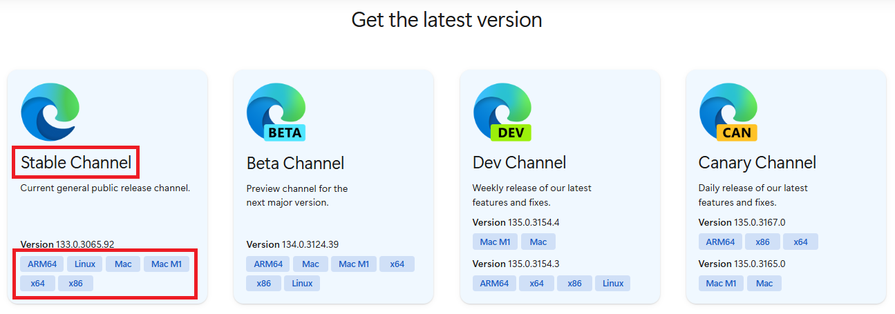This screenshot has width=895, height=314.
Task: Download Stable Linux build
Action: click(85, 264)
